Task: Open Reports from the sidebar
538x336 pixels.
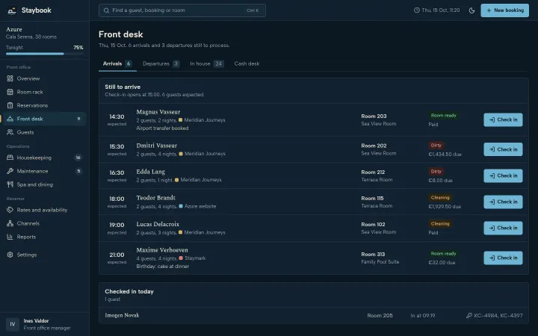Action: pyautogui.click(x=45, y=237)
